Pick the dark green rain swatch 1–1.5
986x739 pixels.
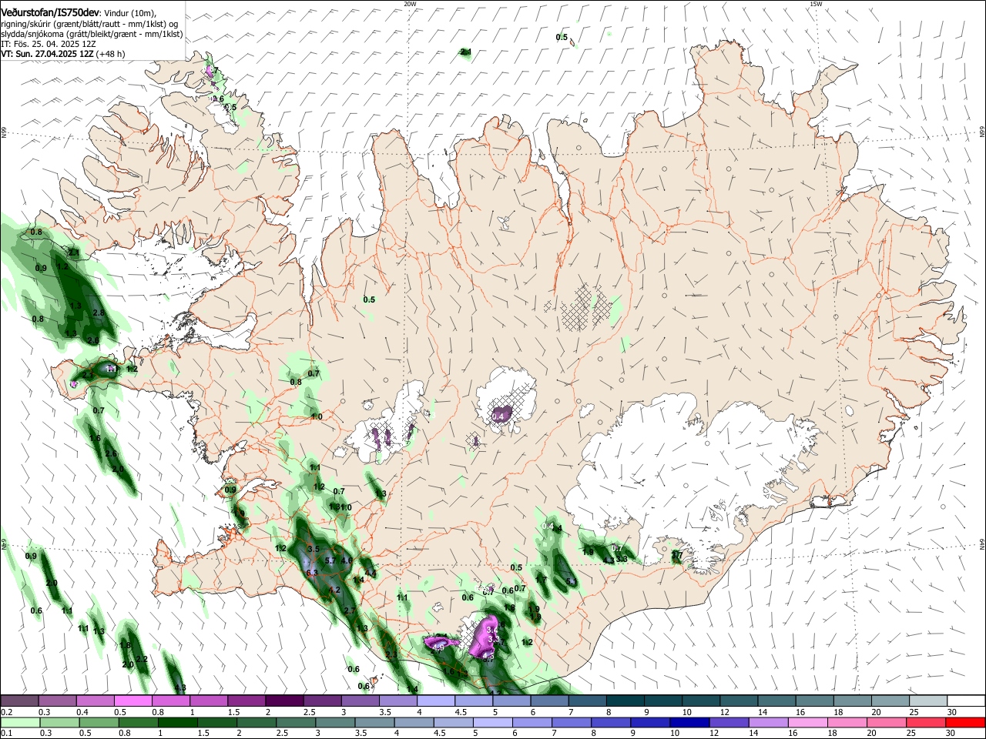(x=176, y=722)
